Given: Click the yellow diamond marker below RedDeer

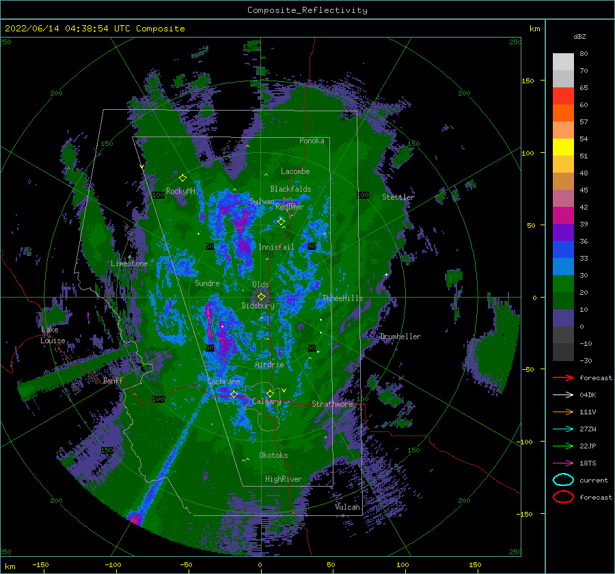Looking at the screenshot, I should pyautogui.click(x=281, y=222).
